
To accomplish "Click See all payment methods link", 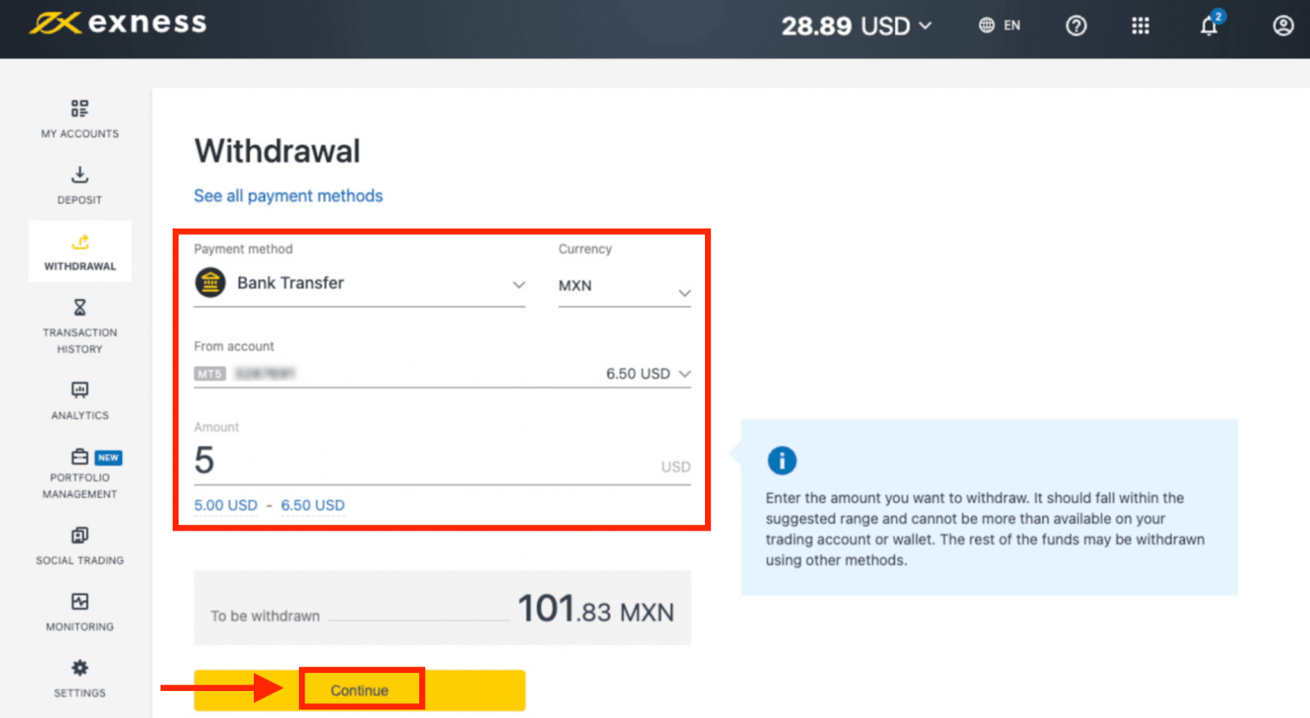I will pos(288,196).
